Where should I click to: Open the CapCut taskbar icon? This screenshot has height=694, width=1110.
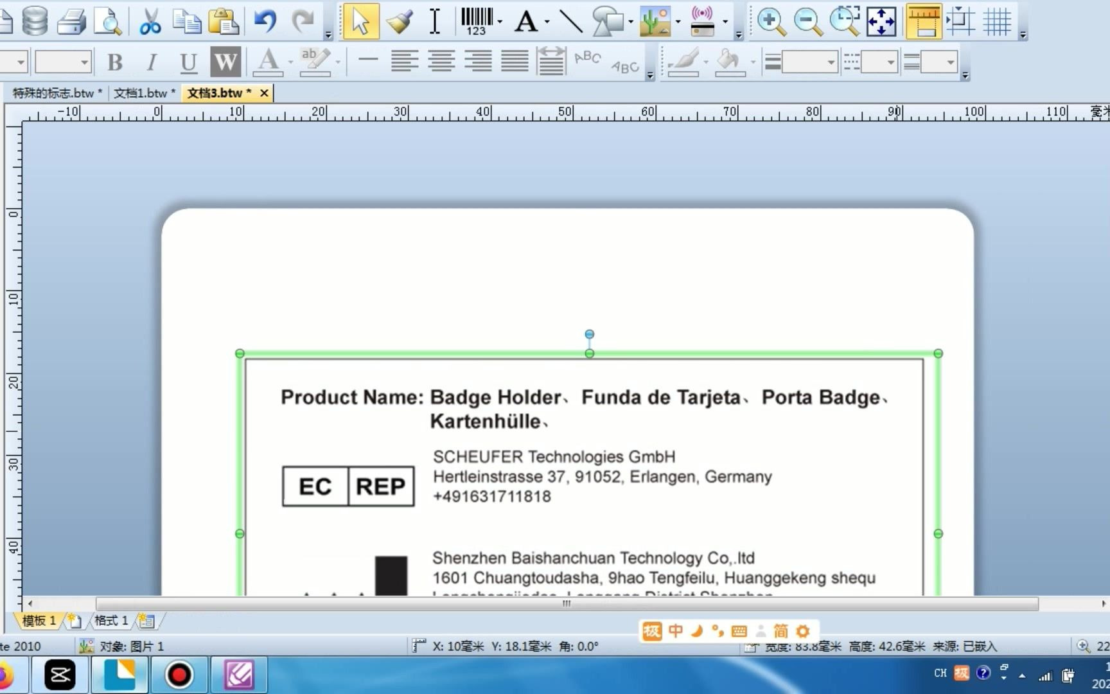pyautogui.click(x=60, y=675)
